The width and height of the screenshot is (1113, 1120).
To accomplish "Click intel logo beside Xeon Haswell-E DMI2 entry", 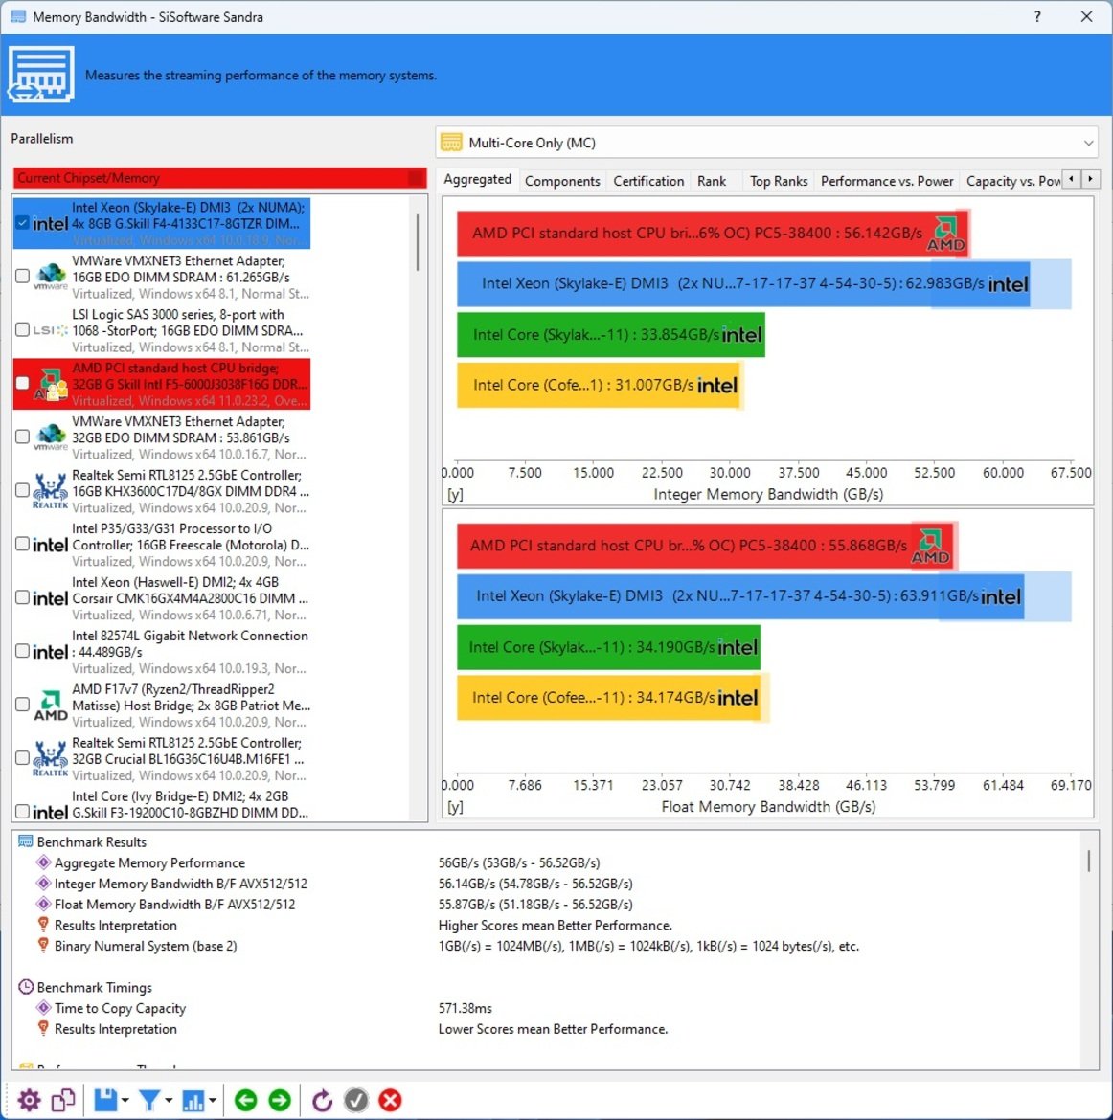I will point(50,598).
